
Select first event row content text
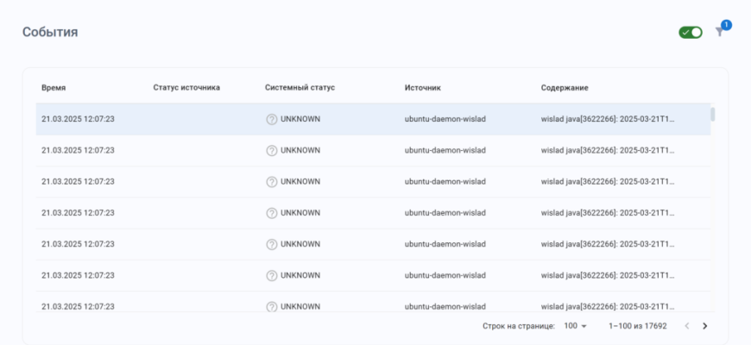tap(608, 119)
